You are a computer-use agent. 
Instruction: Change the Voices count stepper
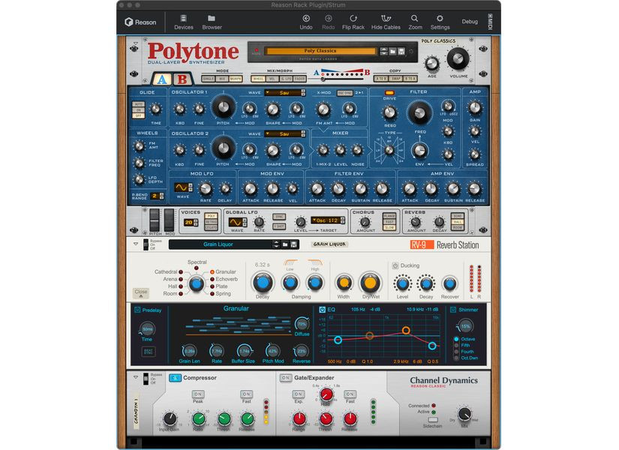(196, 223)
